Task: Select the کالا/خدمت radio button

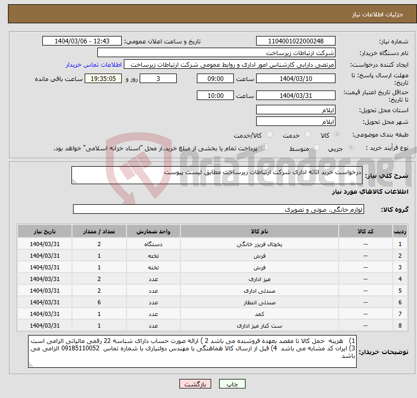Action: point(269,134)
